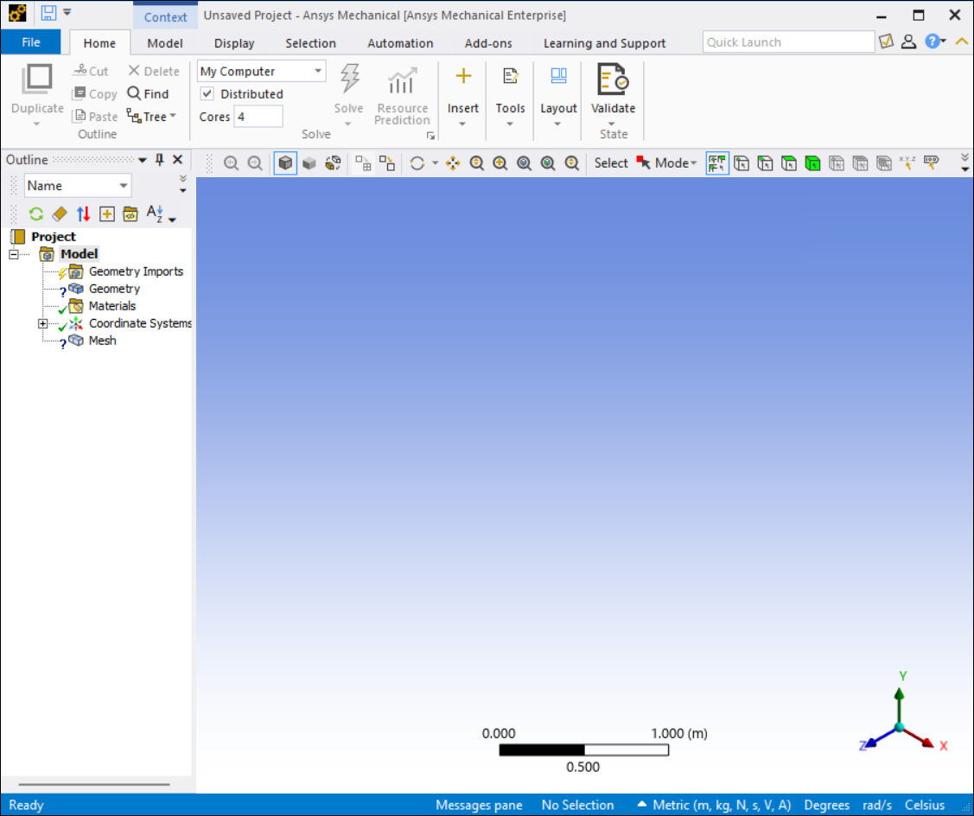Image resolution: width=974 pixels, height=816 pixels.
Task: Switch to the Display ribbon tab
Action: (x=234, y=43)
